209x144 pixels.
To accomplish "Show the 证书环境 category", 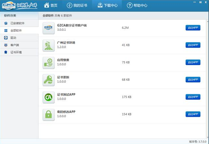I will 16,52.
